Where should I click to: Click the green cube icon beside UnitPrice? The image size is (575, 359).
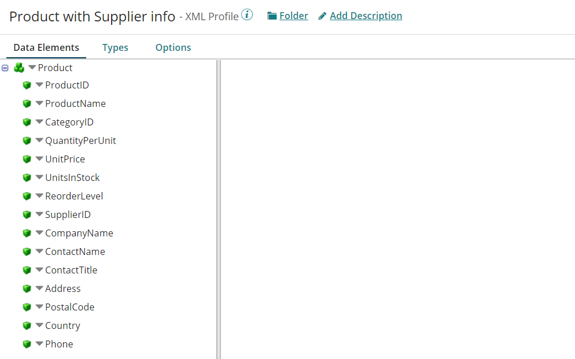pos(27,160)
